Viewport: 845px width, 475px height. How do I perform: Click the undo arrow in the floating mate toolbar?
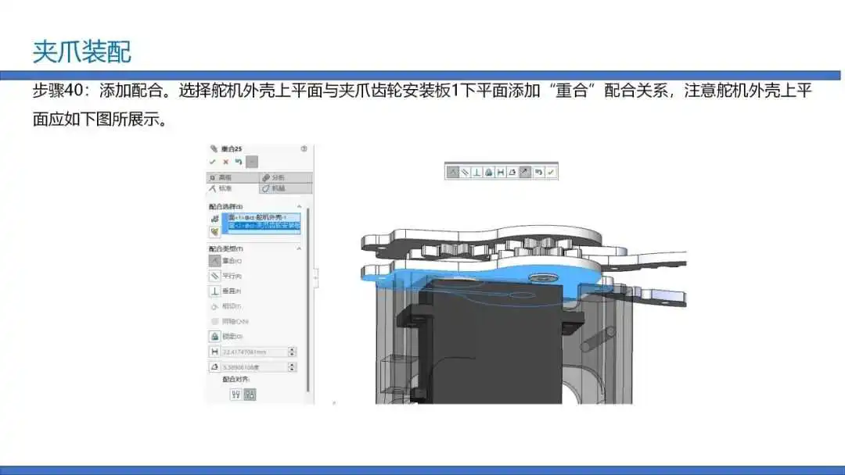[x=538, y=172]
